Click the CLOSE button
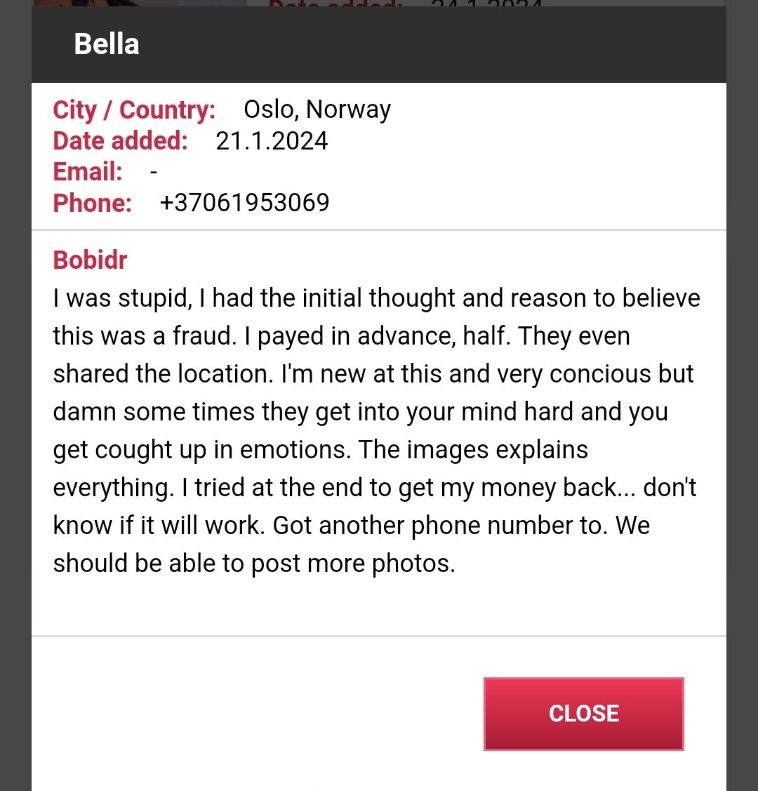 (x=583, y=713)
